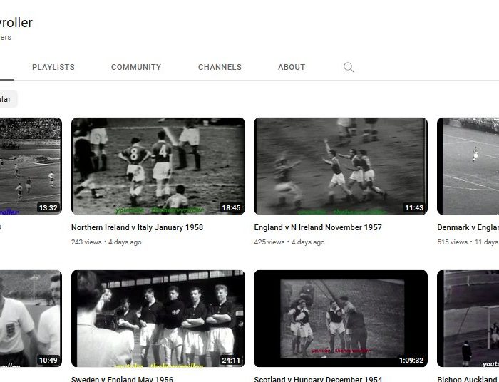The width and height of the screenshot is (499, 382).
Task: Open the Bishop Auckland title link
Action: [x=468, y=379]
